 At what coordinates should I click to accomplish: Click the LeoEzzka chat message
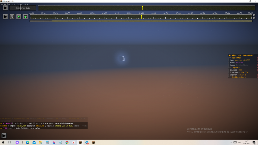coord(37,123)
